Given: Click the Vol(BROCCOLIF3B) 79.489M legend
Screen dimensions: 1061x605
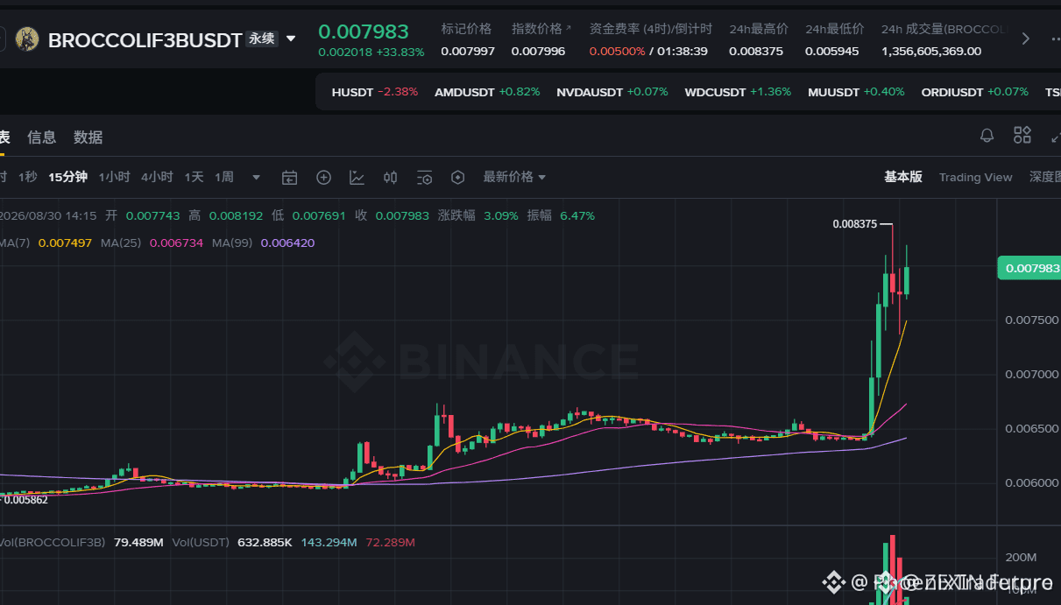Looking at the screenshot, I should click(81, 542).
